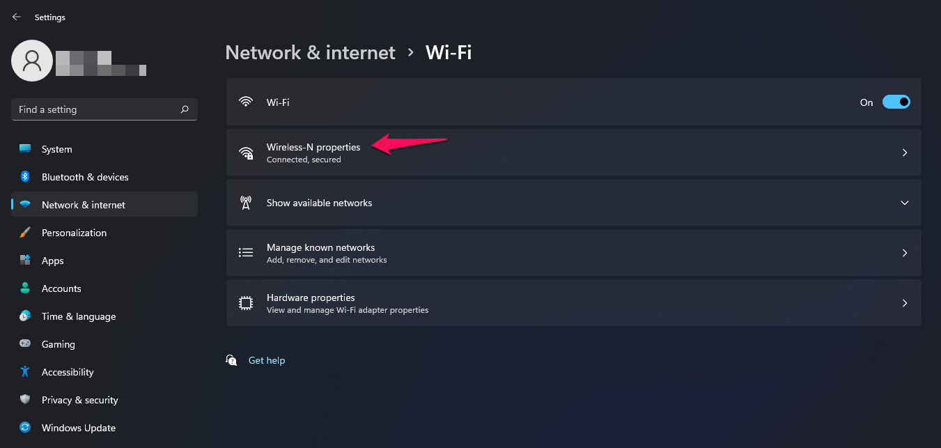Expand Show available networks

pos(904,203)
